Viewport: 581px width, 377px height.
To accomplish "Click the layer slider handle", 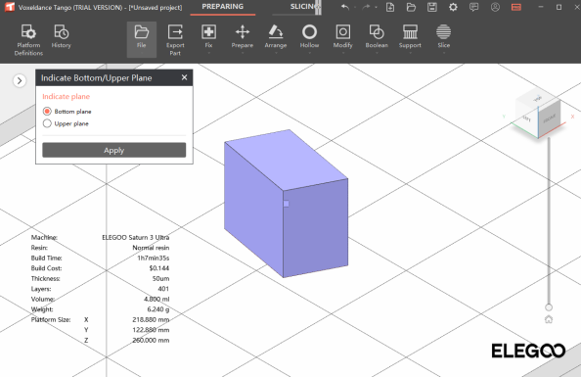I will 549,307.
